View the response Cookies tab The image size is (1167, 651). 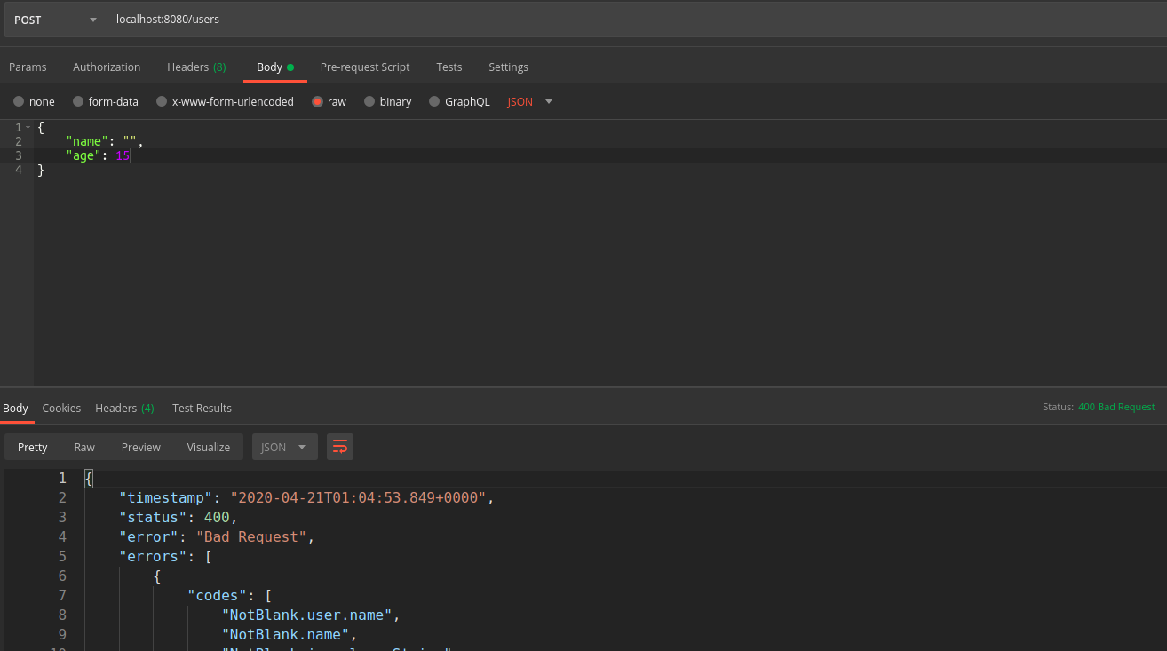click(x=61, y=408)
